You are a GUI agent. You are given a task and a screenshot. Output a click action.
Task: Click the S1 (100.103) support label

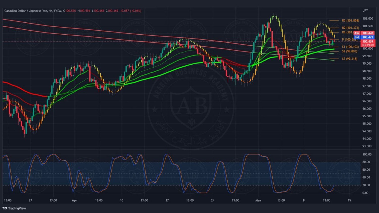[350, 47]
